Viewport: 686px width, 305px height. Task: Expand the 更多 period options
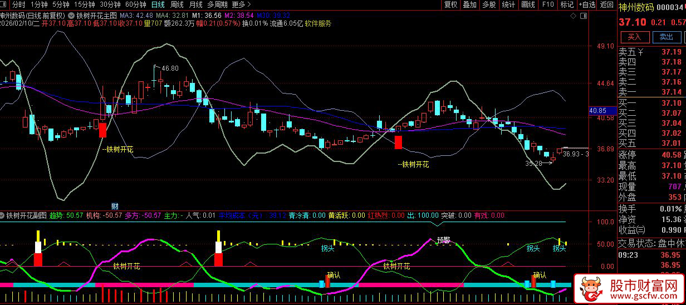242,4
